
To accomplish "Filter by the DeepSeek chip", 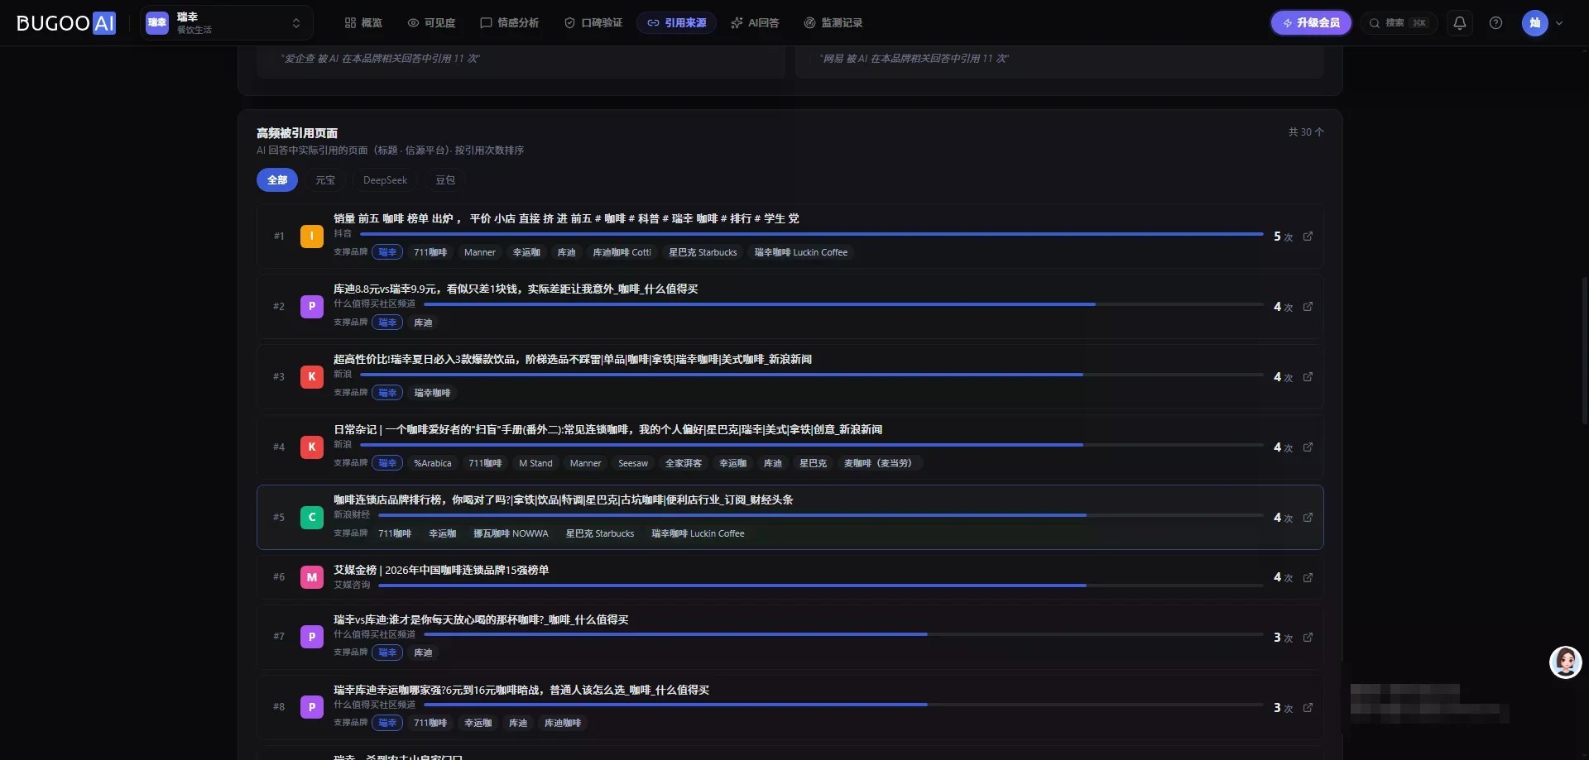I will (x=385, y=180).
